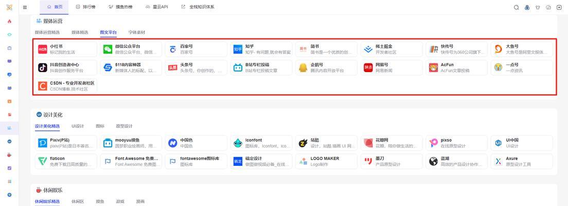This screenshot has width=568, height=206.
Task: Open the 简书 card
Action: pyautogui.click(x=326, y=49)
